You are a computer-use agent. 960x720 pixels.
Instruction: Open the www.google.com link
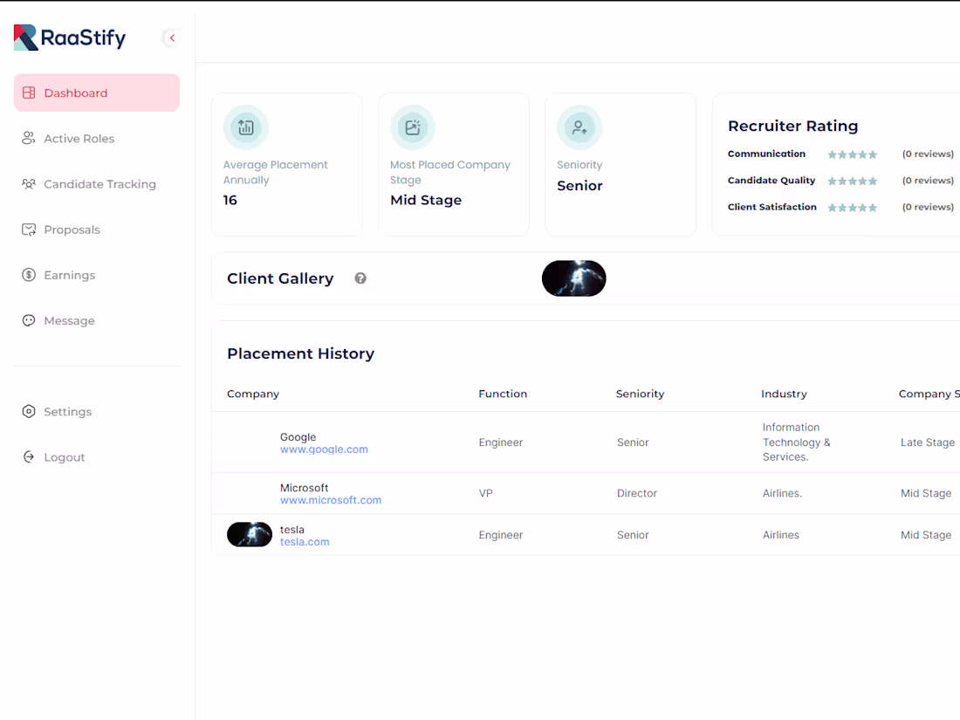(x=324, y=449)
